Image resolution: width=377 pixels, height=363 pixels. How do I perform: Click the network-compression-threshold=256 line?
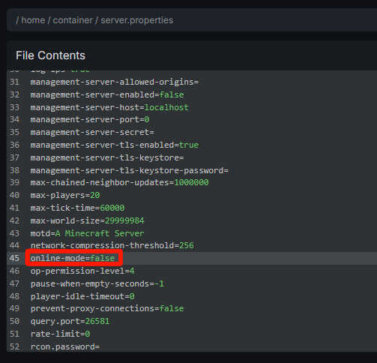112,245
